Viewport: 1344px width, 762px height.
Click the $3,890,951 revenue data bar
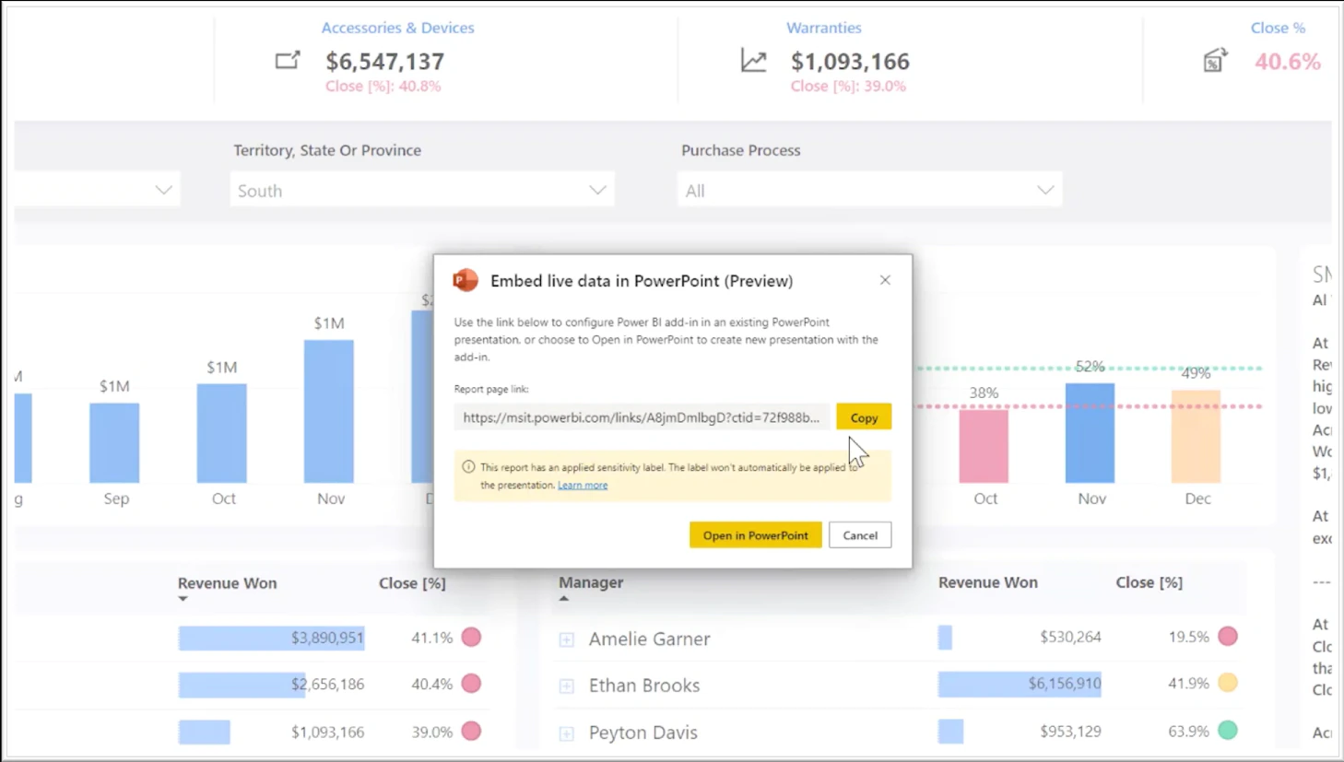coord(271,638)
